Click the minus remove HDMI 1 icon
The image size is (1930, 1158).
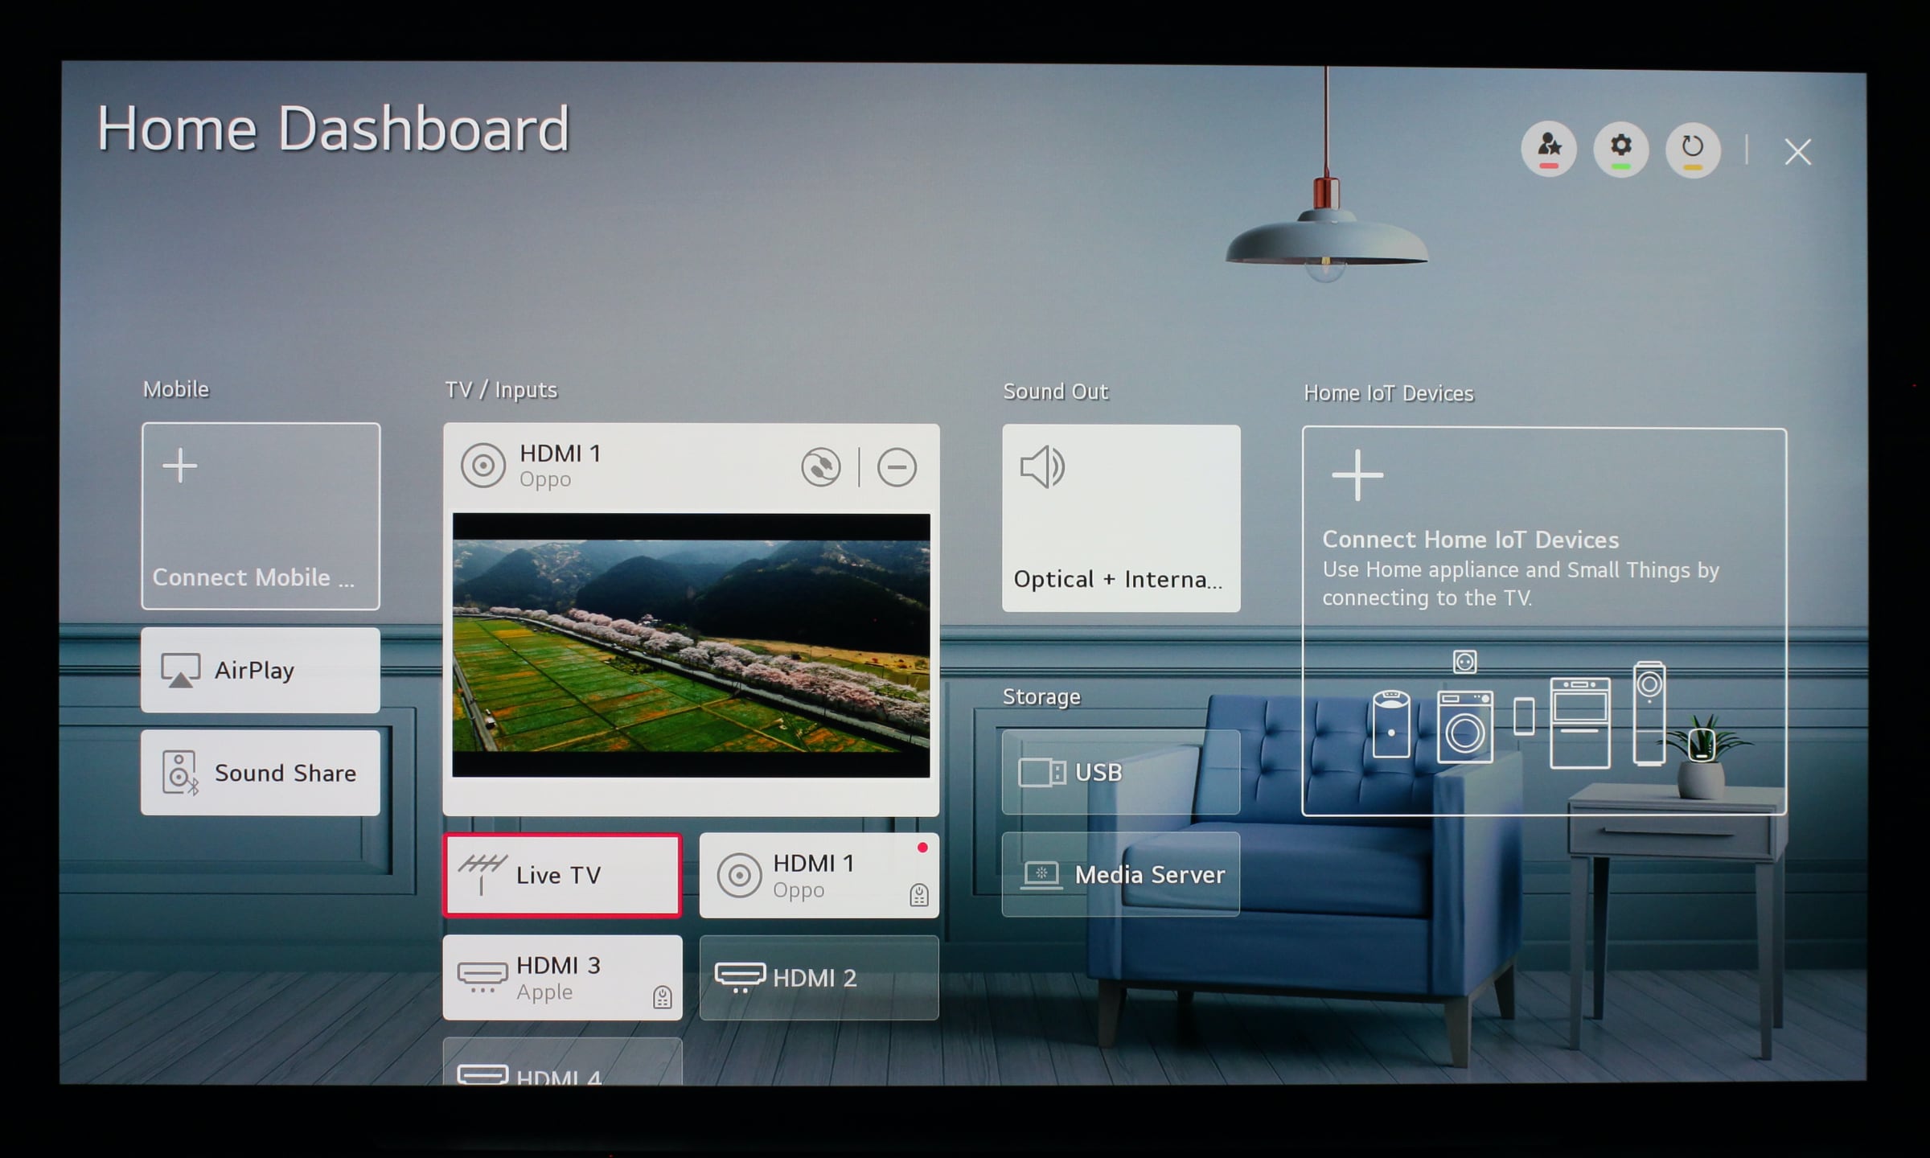tap(899, 466)
